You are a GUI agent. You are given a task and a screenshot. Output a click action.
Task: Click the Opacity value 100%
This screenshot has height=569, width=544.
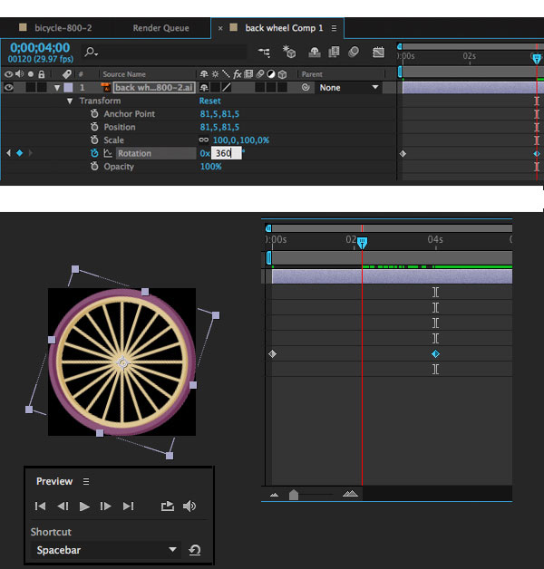pyautogui.click(x=210, y=167)
